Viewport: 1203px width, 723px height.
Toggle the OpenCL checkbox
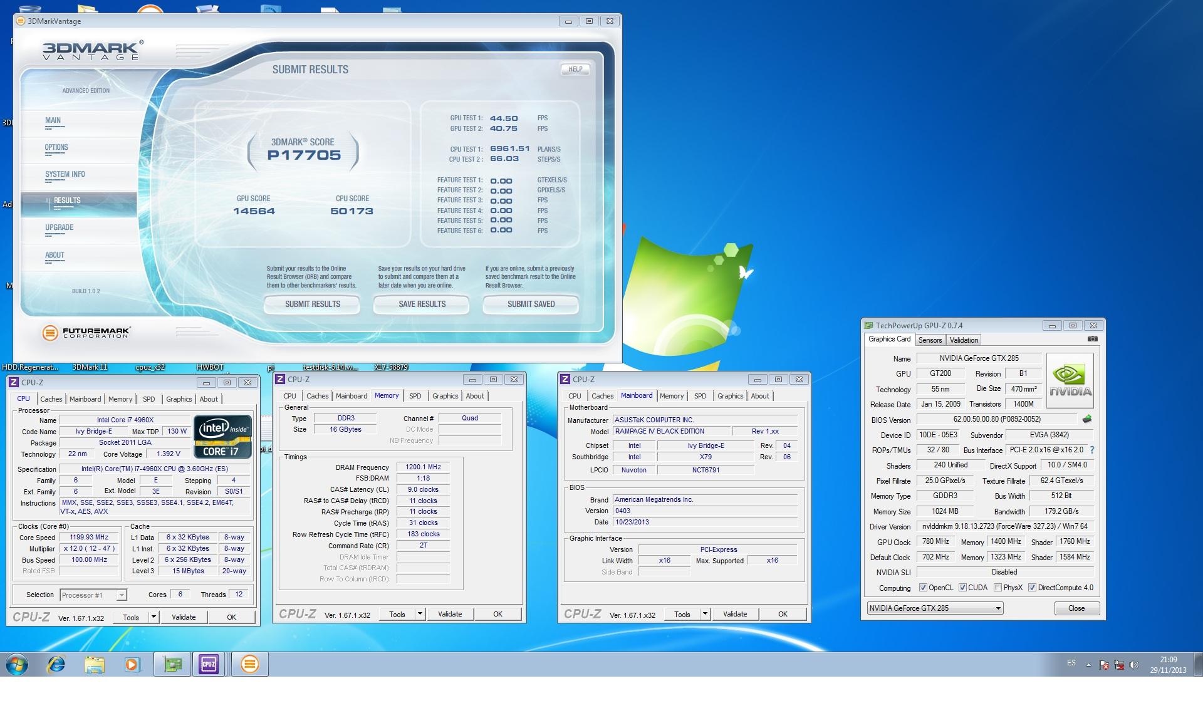(923, 588)
